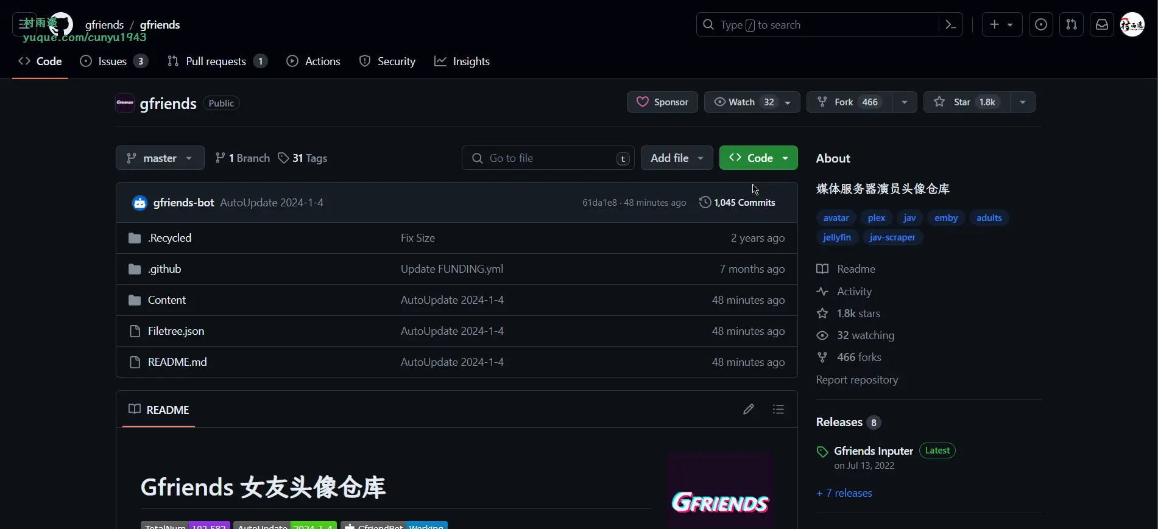Open the Pull requests tab

tap(217, 61)
